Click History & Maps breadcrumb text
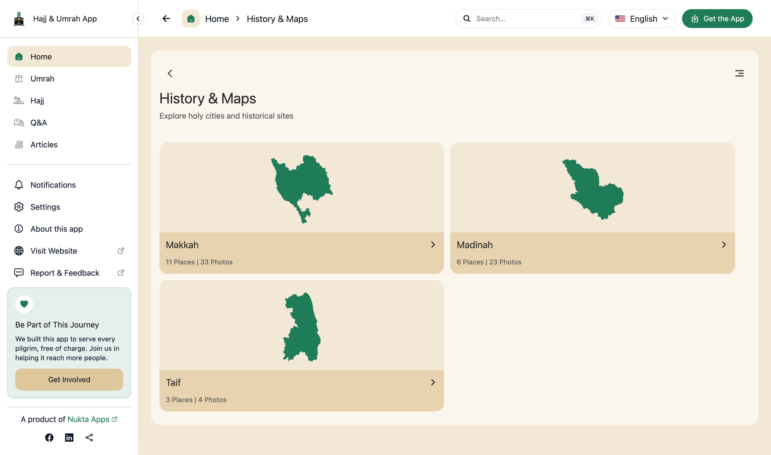 tap(277, 19)
